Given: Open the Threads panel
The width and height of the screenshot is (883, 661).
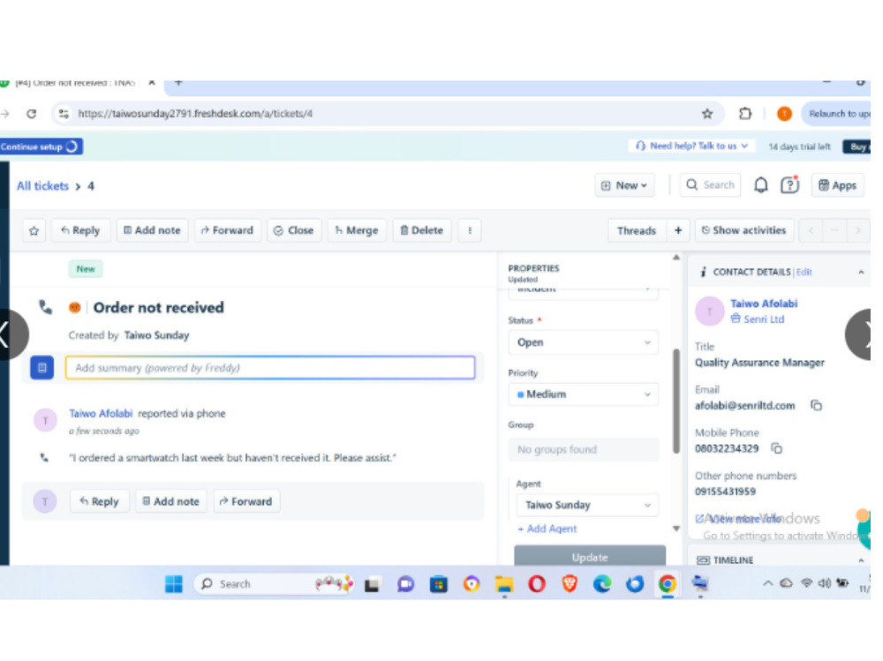Looking at the screenshot, I should click(637, 231).
